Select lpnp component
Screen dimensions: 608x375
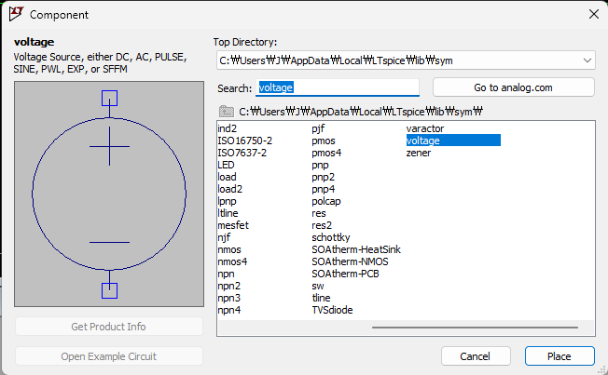[227, 201]
